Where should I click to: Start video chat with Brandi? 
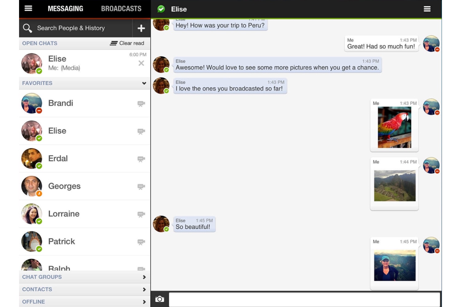click(x=141, y=103)
